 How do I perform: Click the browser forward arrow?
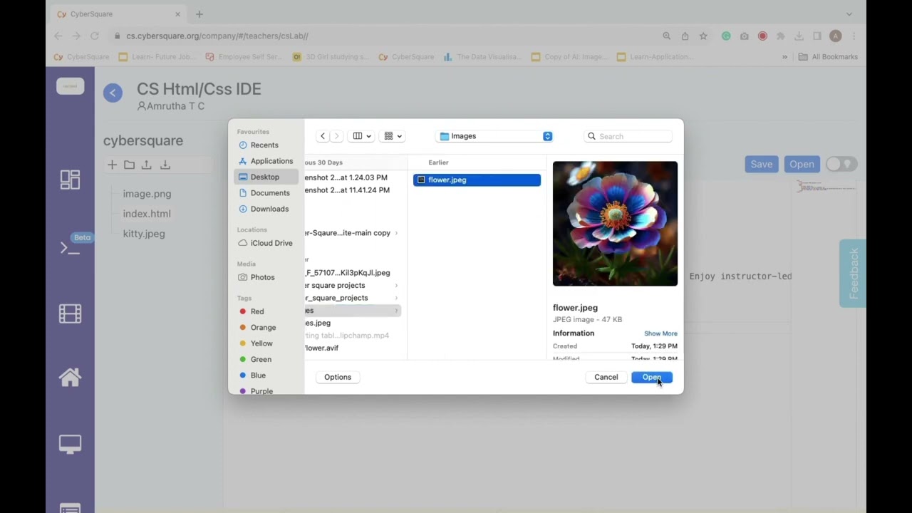click(76, 36)
